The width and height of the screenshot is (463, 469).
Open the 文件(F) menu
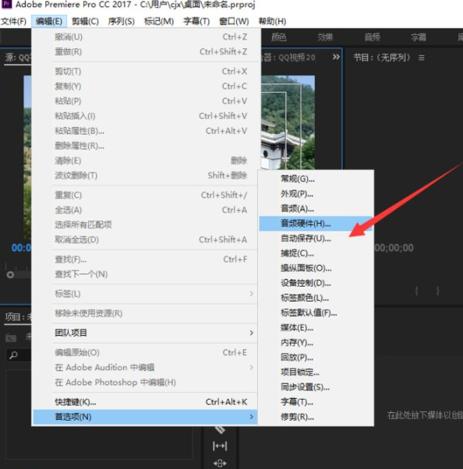(13, 21)
